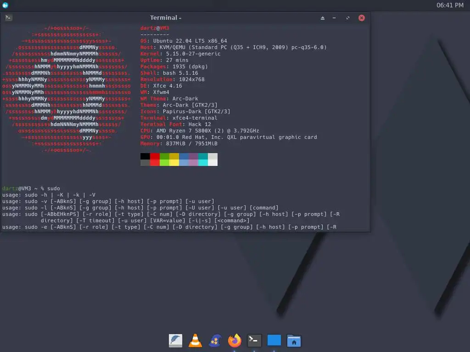Image resolution: width=470 pixels, height=352 pixels.
Task: Click the 'usage: sudo -h | -K | -k | -V' line
Action: tap(49, 195)
